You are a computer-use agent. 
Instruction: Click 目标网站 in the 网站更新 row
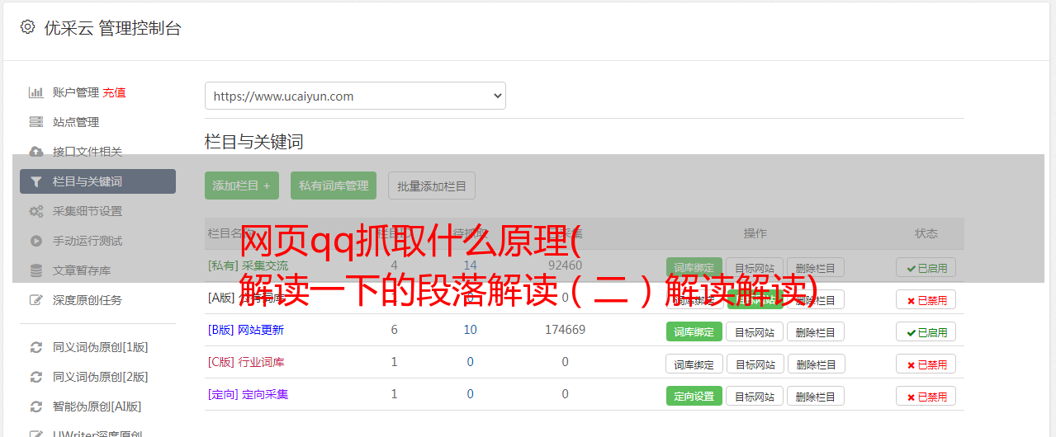(755, 331)
